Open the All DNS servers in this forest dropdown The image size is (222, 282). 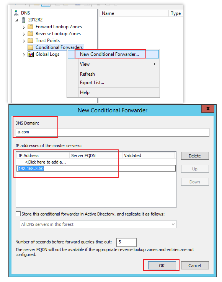(98, 224)
